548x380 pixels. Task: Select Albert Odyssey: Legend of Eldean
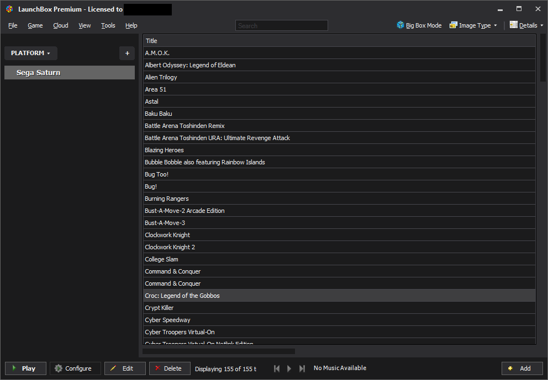339,65
